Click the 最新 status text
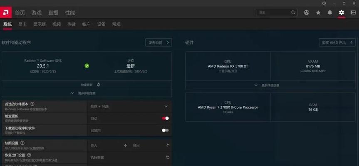 tap(131, 66)
